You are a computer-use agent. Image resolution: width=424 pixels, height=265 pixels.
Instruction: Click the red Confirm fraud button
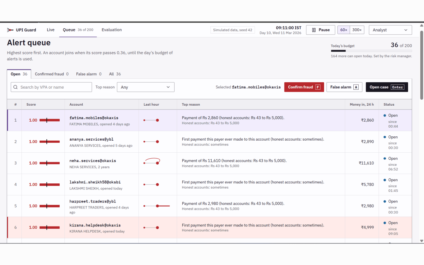[304, 87]
